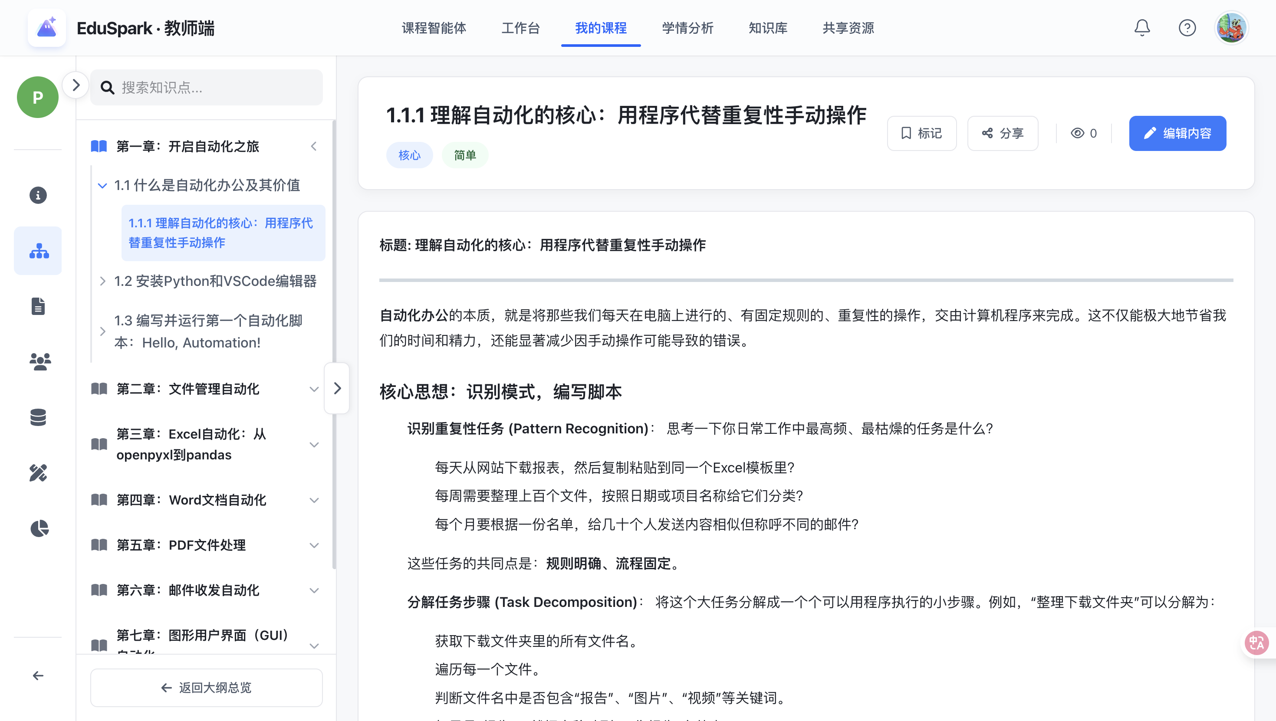Click the chapter one book icon

[99, 146]
